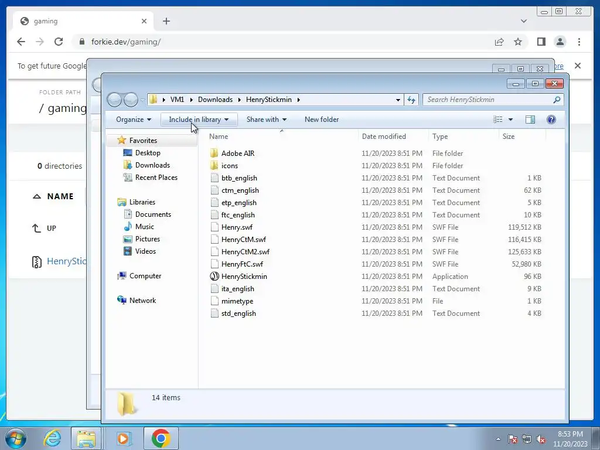Show the preview pane icon
This screenshot has width=600, height=450.
tap(530, 120)
